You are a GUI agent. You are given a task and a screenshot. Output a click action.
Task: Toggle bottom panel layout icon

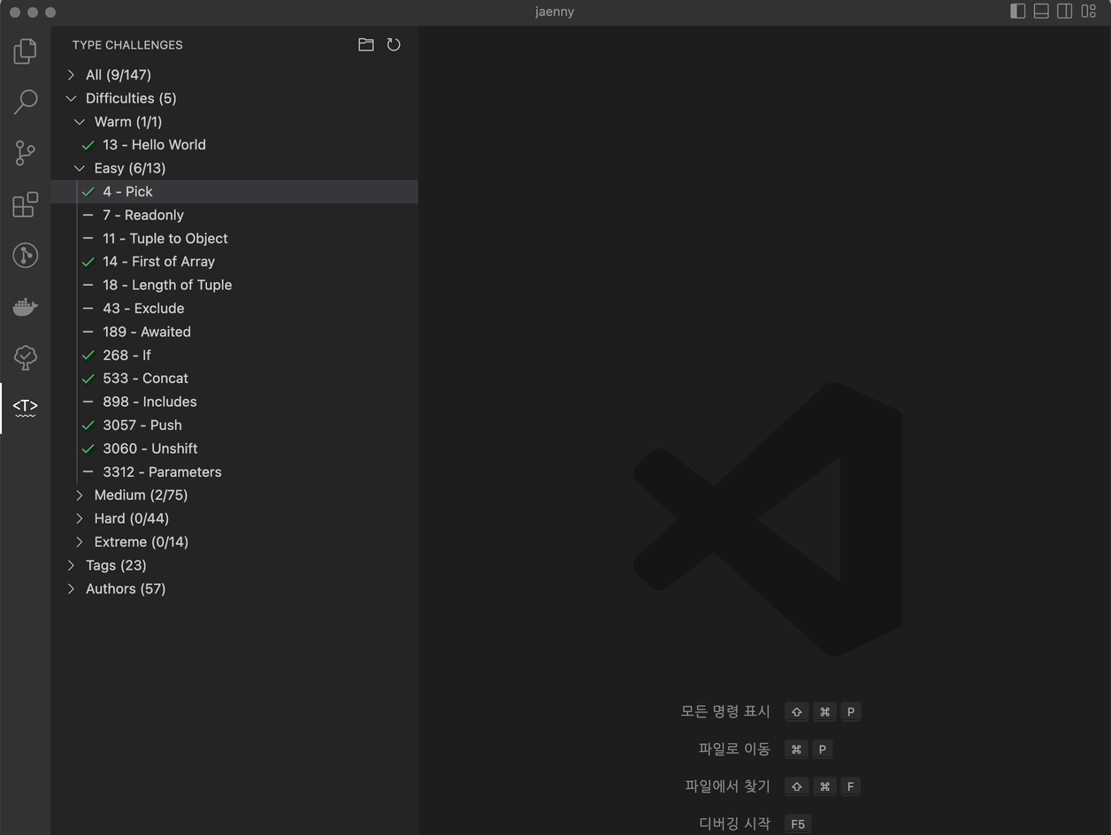(x=1042, y=11)
